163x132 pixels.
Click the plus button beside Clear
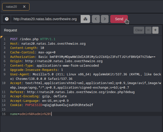click(155, 30)
